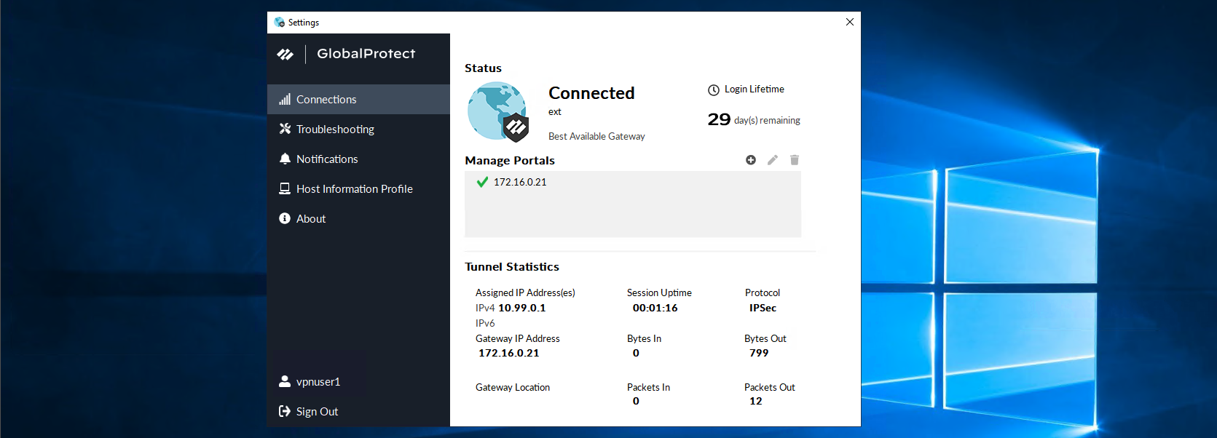Viewport: 1217px width, 438px height.
Task: Click the green checkmark beside the portal
Action: [x=482, y=182]
